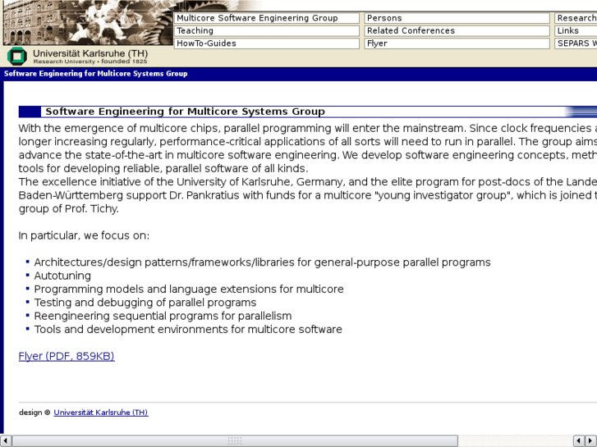The height and width of the screenshot is (447, 597).
Task: Open Related Conferences in navigation
Action: (457, 31)
